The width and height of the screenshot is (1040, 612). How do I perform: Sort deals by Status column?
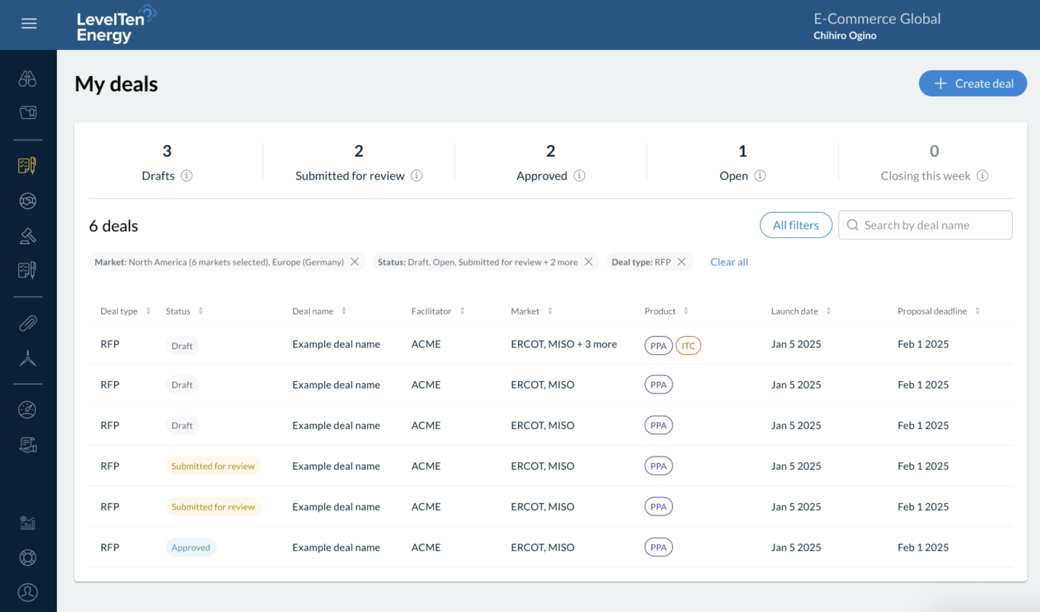[x=201, y=311]
